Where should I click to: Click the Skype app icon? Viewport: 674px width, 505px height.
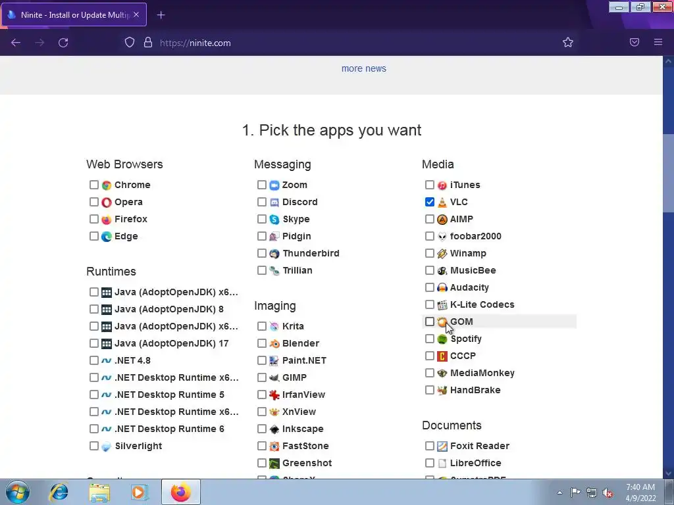(x=274, y=220)
